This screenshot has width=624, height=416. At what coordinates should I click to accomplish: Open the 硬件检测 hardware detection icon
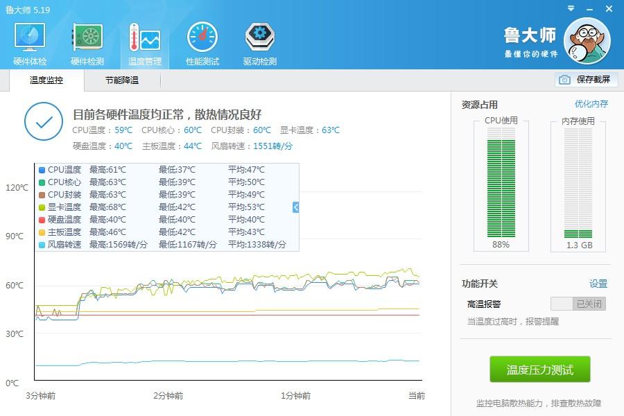(x=87, y=37)
